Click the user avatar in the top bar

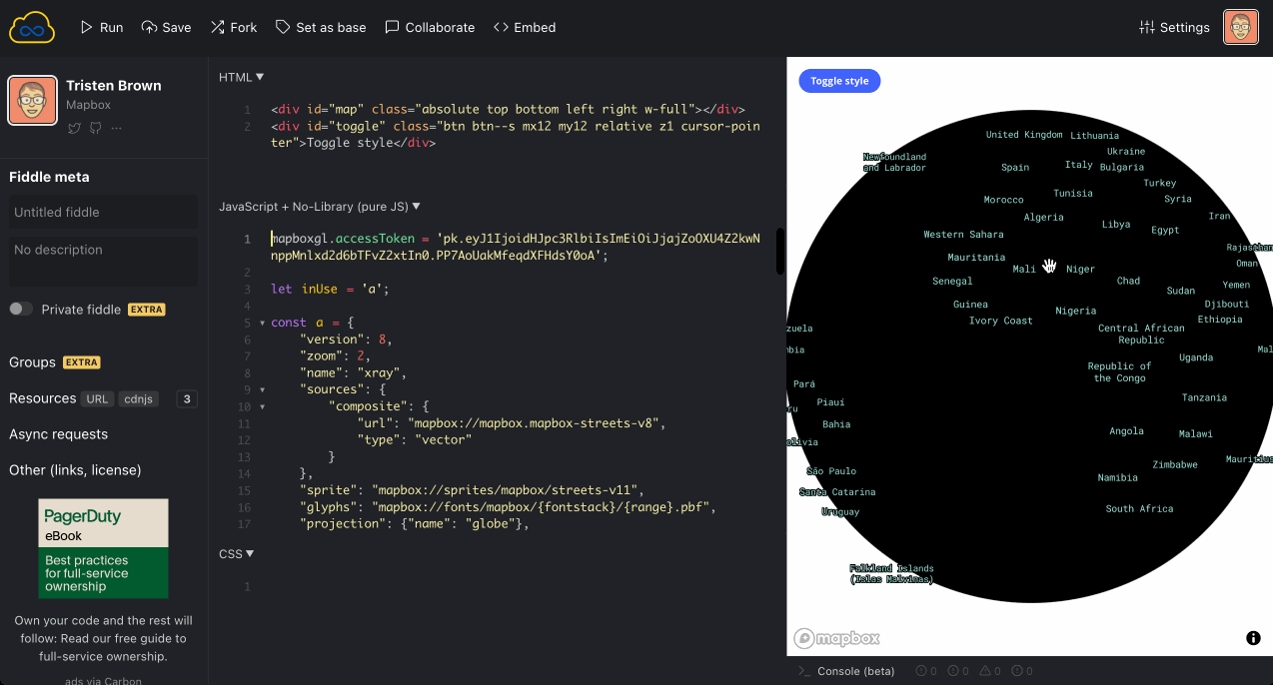pos(1241,27)
